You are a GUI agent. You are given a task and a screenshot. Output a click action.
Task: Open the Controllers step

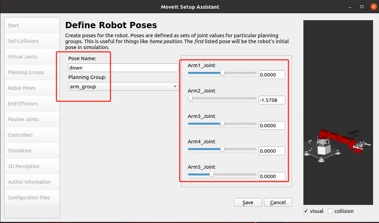pos(32,135)
